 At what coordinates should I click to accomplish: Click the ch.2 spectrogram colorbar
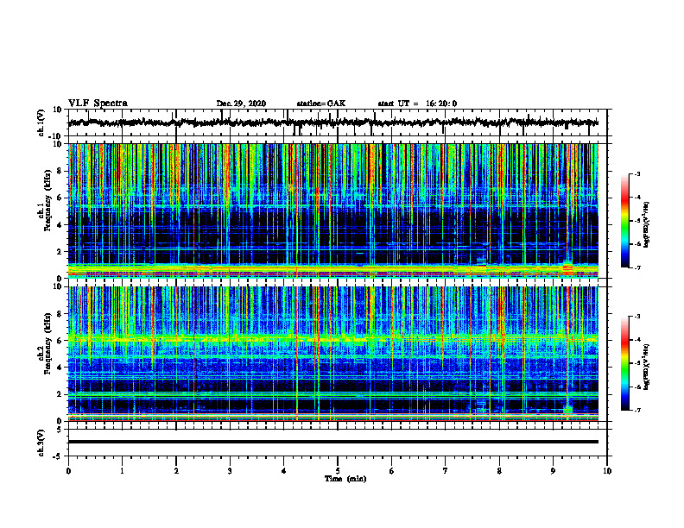[x=624, y=363]
